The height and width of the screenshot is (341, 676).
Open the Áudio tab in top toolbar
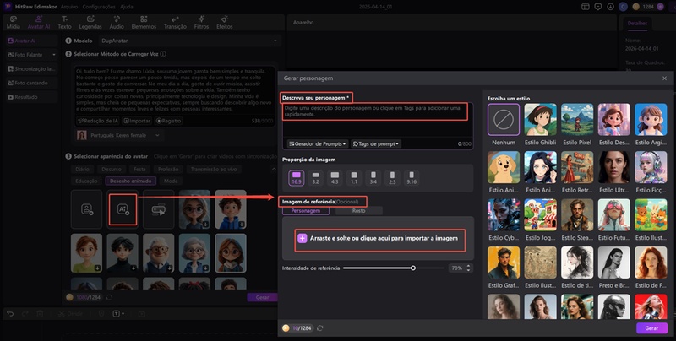117,22
